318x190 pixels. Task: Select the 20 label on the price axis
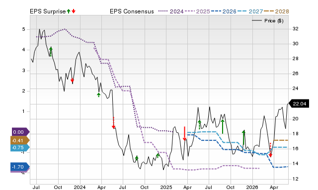tap(296, 119)
